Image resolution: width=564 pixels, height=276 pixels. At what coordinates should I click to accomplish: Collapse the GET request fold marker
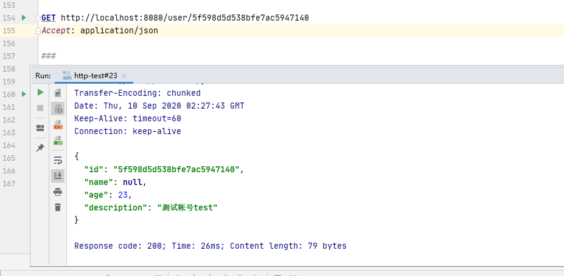click(x=38, y=18)
